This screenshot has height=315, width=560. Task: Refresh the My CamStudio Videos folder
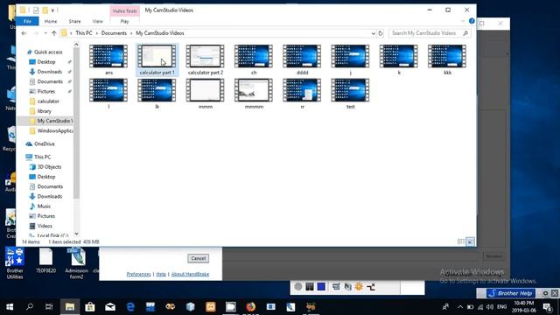381,33
